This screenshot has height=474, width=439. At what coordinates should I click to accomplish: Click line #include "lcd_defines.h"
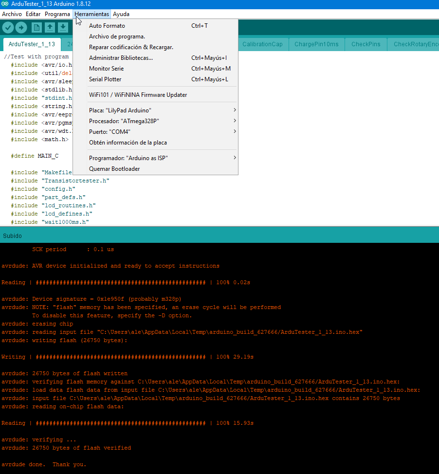click(x=52, y=214)
